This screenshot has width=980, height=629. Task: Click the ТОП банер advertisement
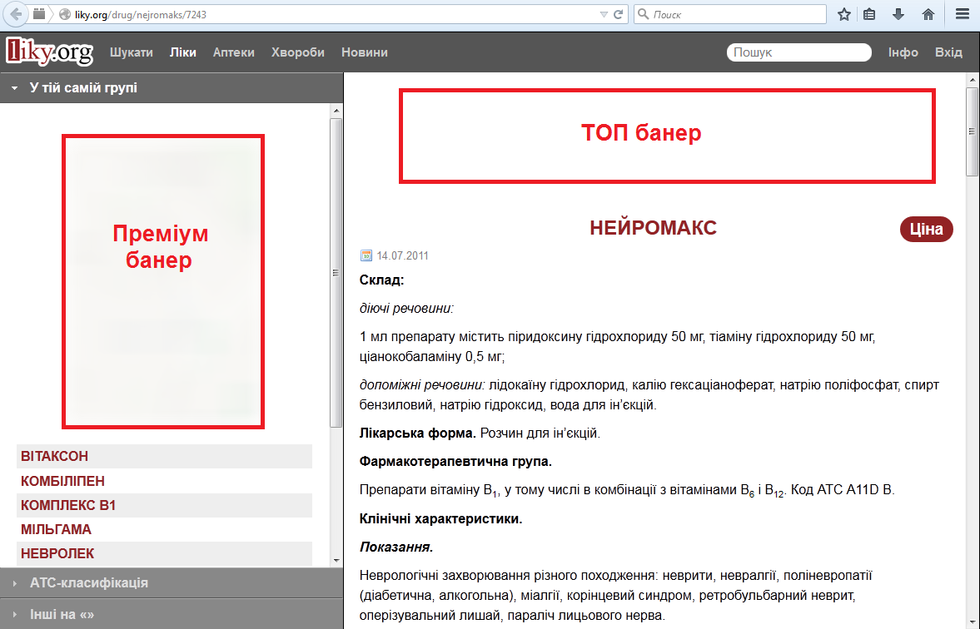667,136
